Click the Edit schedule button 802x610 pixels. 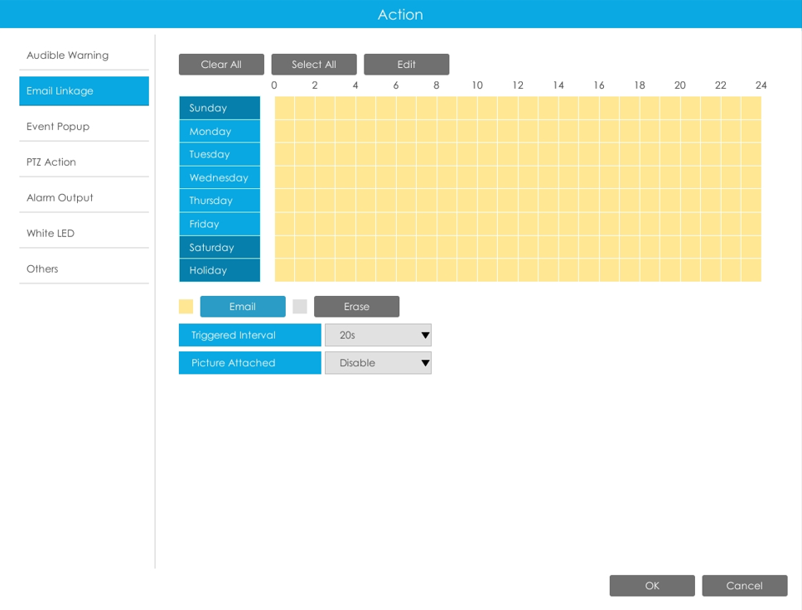pyautogui.click(x=407, y=65)
